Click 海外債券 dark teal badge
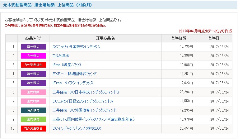238x139 pixels. tap(33, 110)
